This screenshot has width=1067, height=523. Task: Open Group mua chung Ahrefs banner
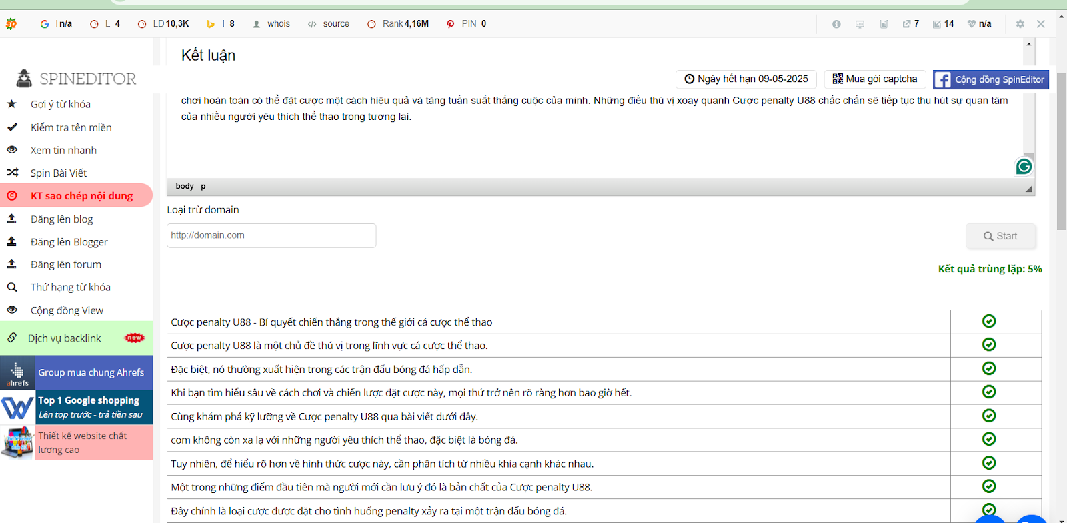77,372
